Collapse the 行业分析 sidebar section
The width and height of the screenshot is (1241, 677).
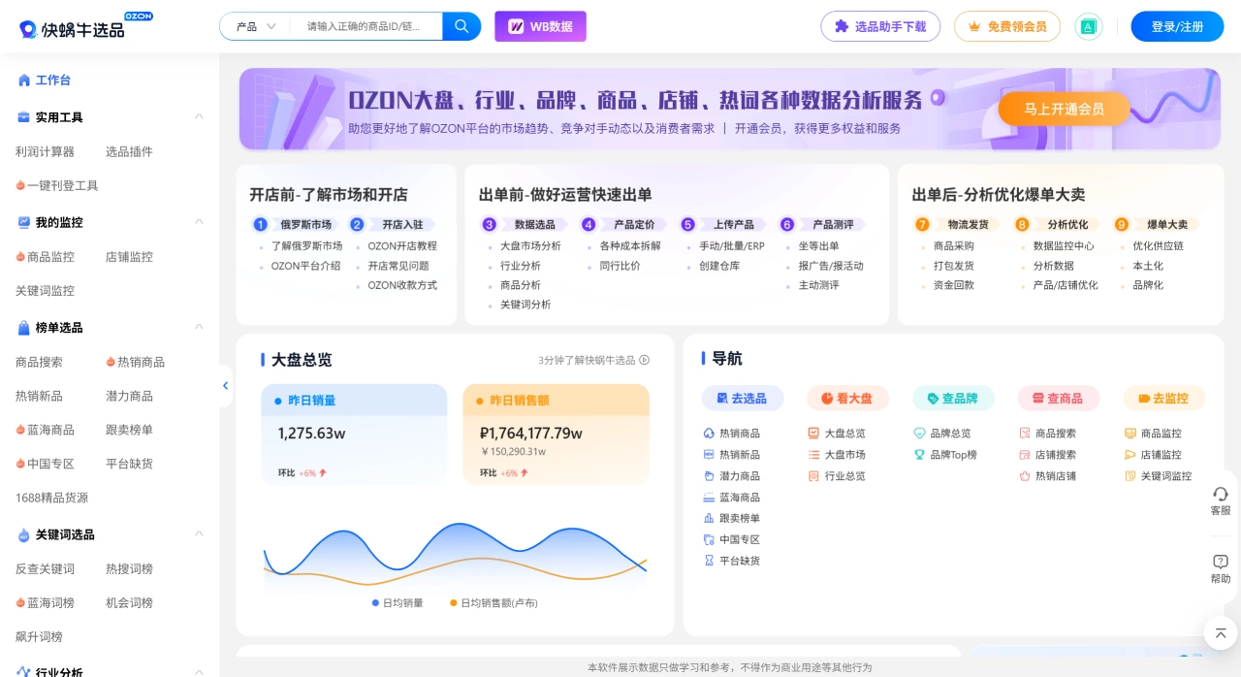pos(199,671)
